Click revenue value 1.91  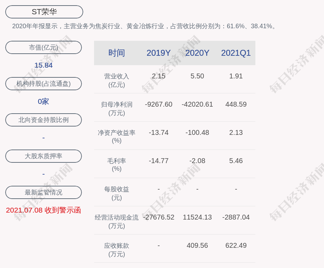(236, 76)
